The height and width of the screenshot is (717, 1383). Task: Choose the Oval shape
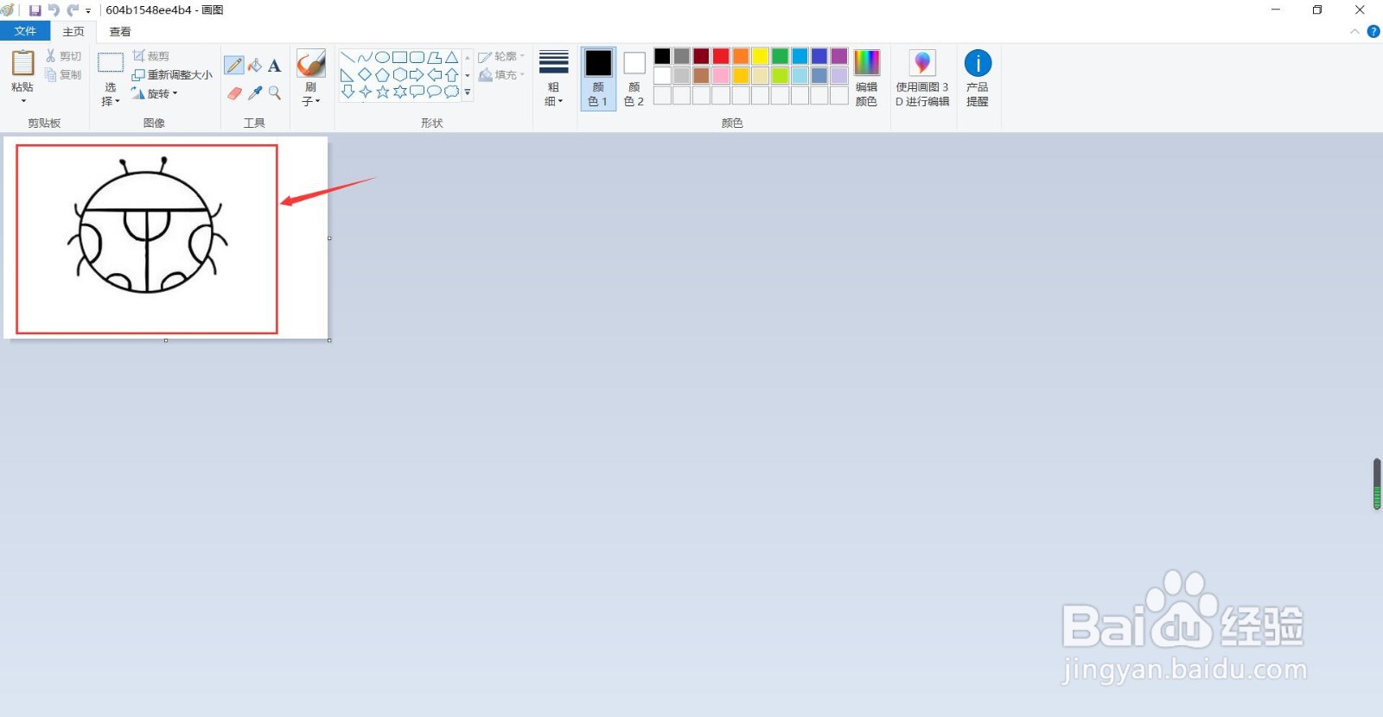[382, 58]
